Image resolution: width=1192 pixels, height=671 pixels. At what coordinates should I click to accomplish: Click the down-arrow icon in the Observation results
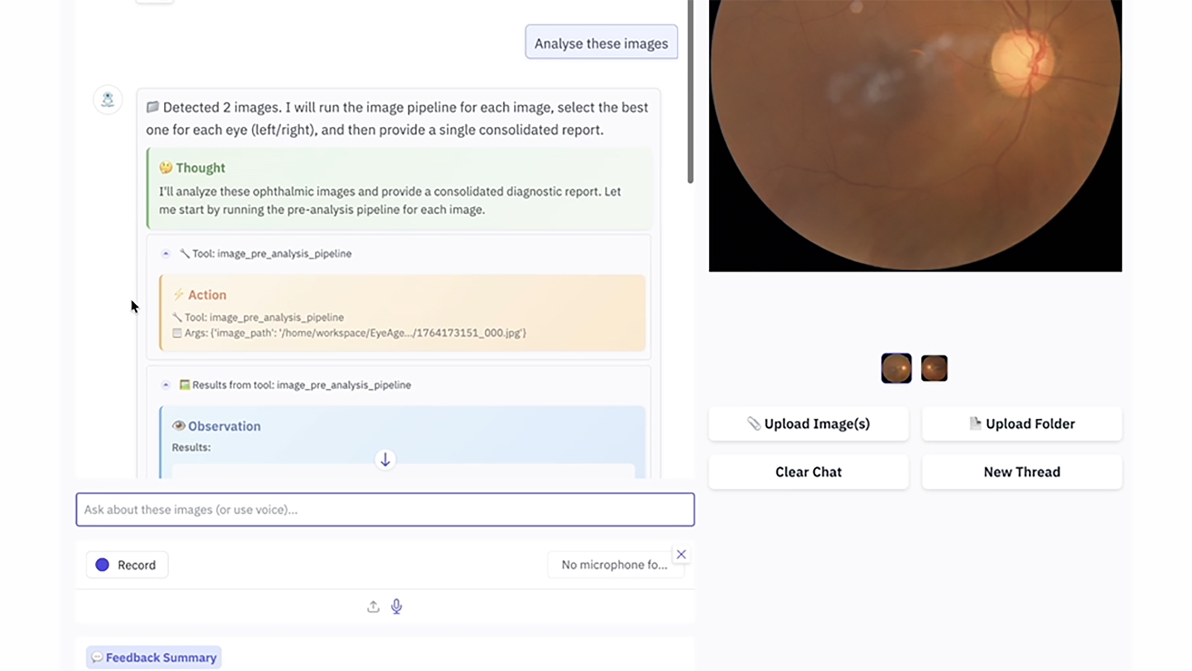point(385,460)
